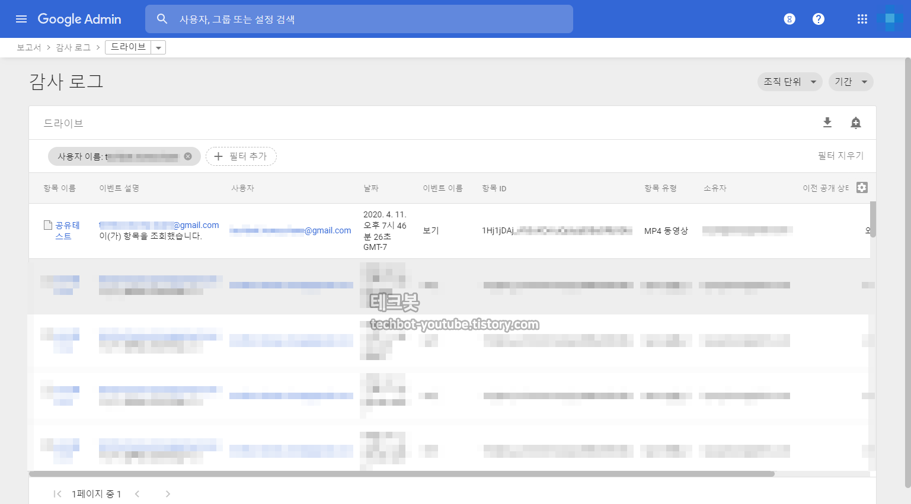This screenshot has width=911, height=504.
Task: Click the file icon beside 공유테스트
Action: 48,225
